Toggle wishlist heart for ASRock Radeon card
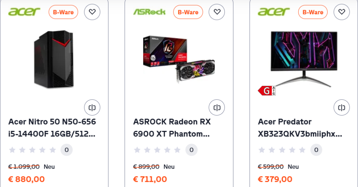Viewport: 358px width, 187px height. point(217,12)
